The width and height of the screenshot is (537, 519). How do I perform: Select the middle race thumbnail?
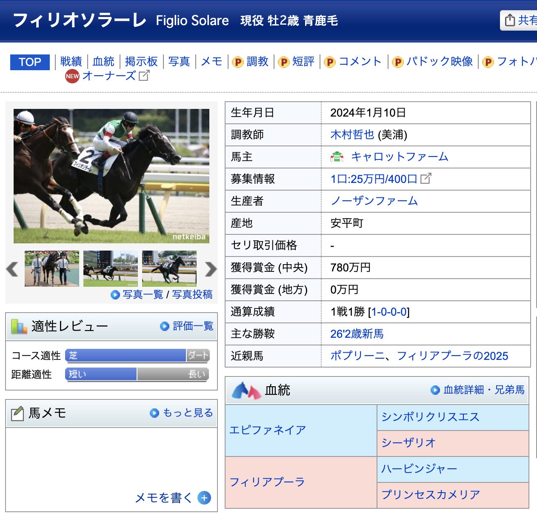click(111, 268)
